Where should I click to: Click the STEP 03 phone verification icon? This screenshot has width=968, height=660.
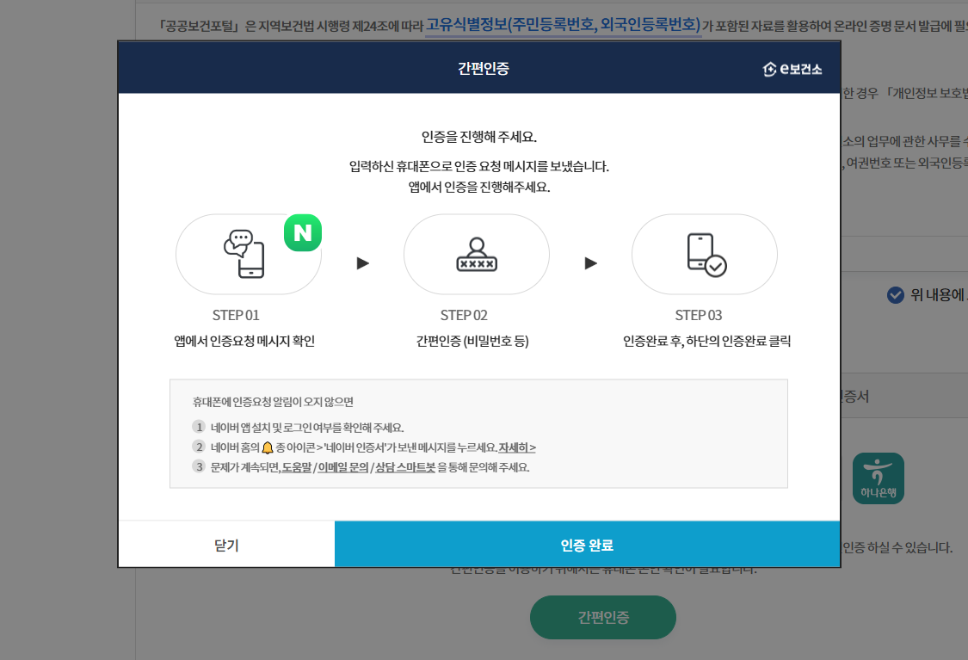705,254
